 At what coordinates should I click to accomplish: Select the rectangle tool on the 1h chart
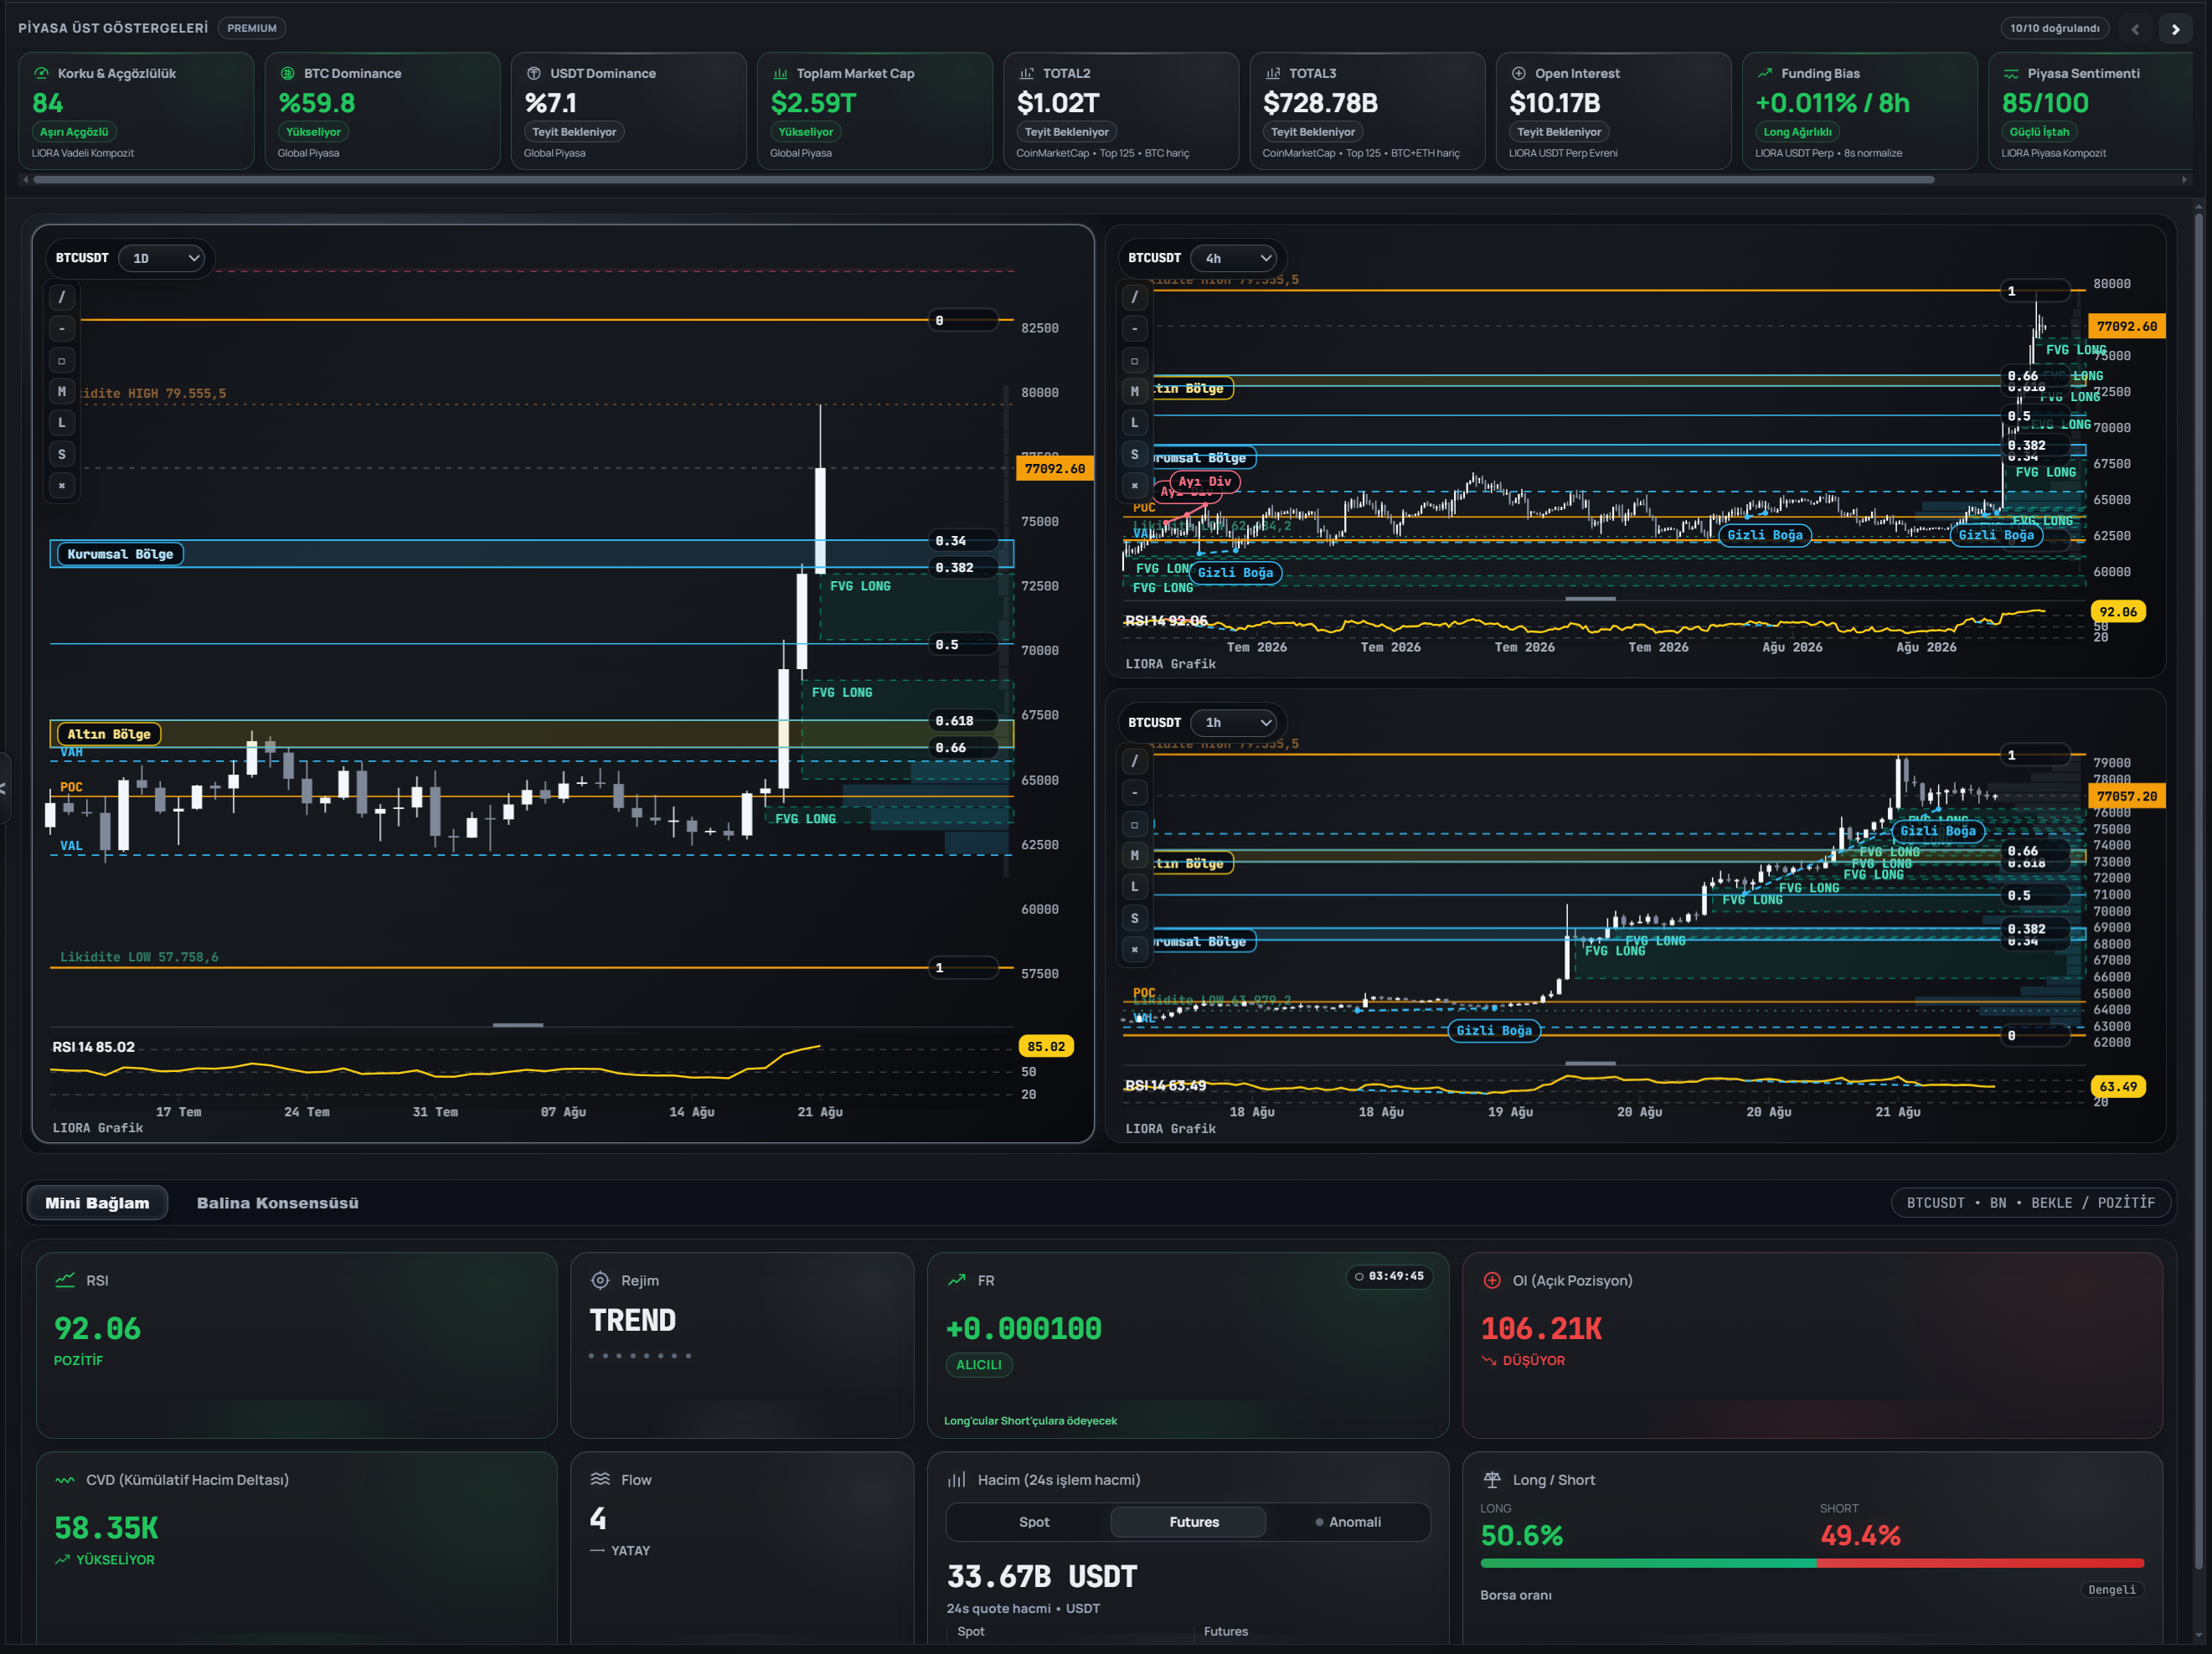coord(1134,825)
